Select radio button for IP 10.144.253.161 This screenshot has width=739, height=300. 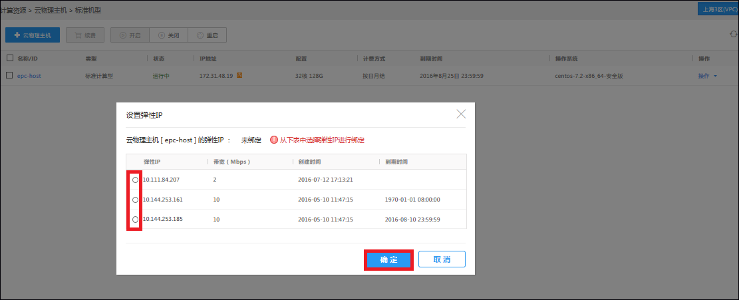[135, 200]
